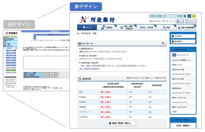Click メンテナンス sidebar button in old design
The image size is (205, 132).
click(x=11, y=65)
